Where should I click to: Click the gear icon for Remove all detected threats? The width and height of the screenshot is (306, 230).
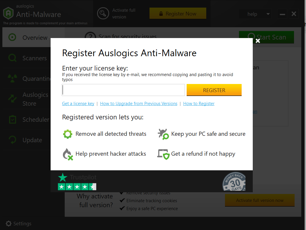click(68, 134)
